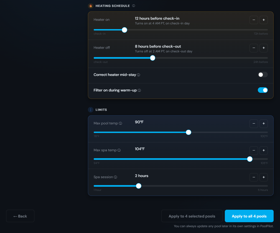This screenshot has width=280, height=233.
Task: Open info tooltip beside Heating Schedule heading
Action: point(134,6)
